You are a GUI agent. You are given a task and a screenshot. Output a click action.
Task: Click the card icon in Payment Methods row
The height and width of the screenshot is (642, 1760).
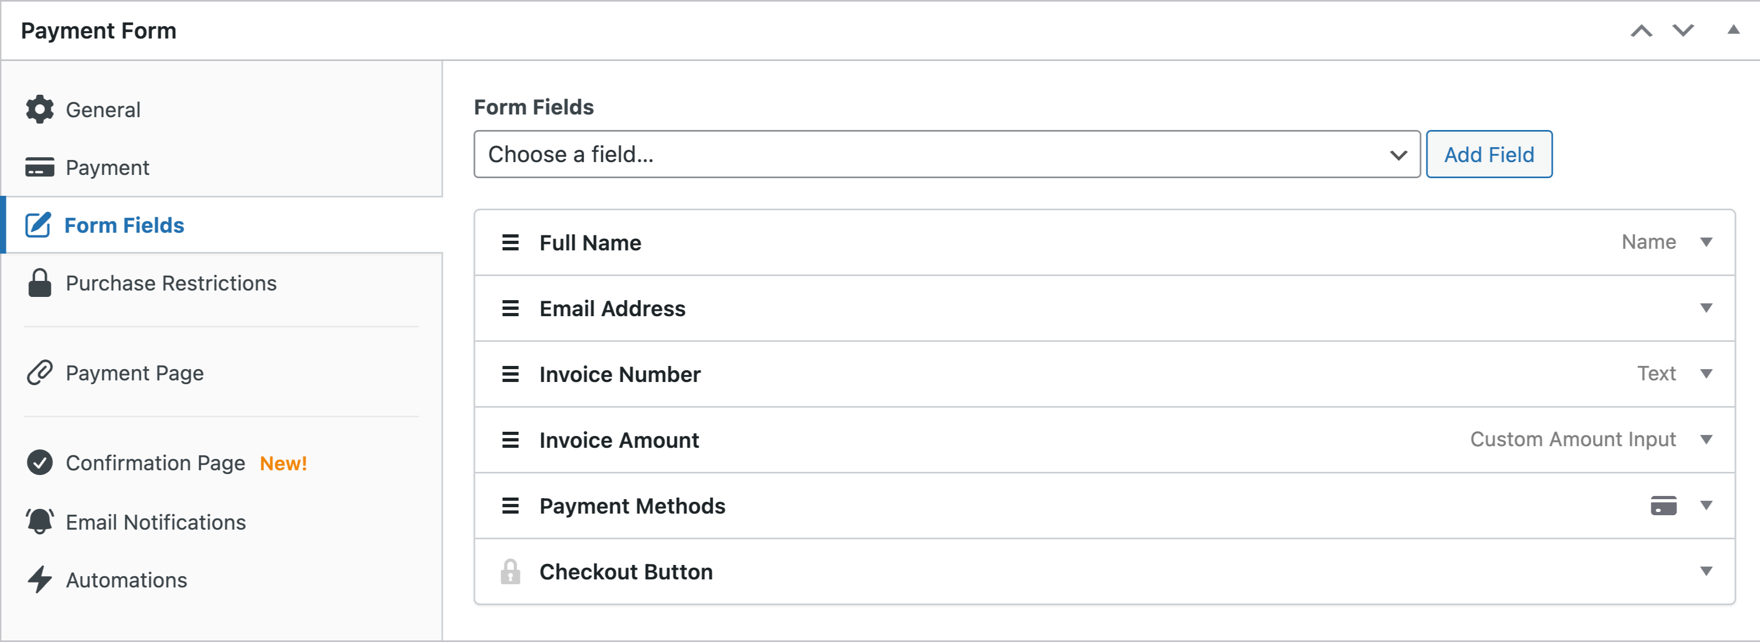(x=1663, y=506)
